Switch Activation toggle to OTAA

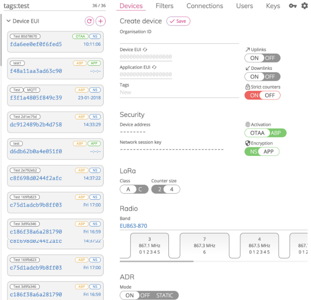click(x=257, y=133)
